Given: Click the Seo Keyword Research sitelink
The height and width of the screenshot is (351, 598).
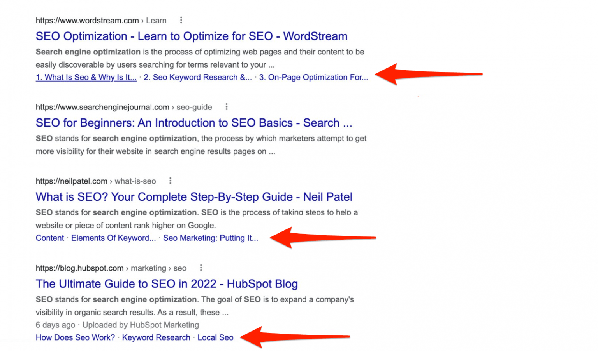Looking at the screenshot, I should click(x=198, y=77).
